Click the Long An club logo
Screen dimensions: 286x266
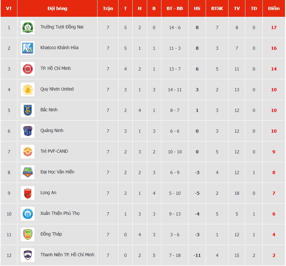[x=27, y=193]
